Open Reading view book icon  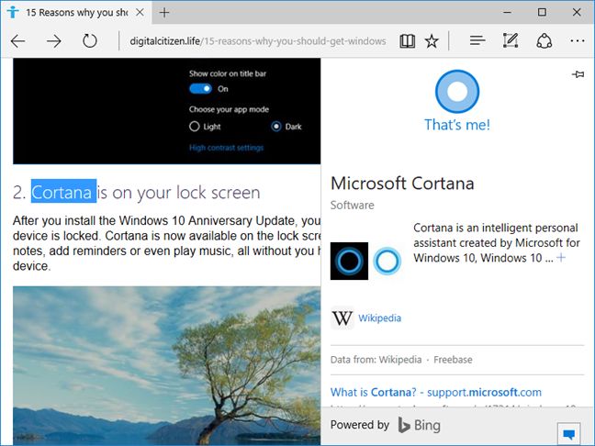tap(407, 41)
